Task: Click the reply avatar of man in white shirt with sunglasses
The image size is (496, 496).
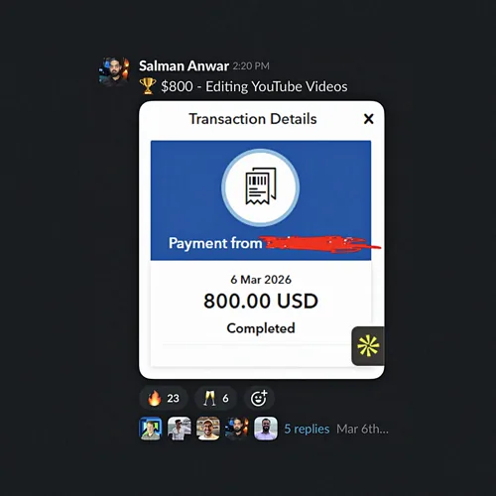Action: pos(180,429)
